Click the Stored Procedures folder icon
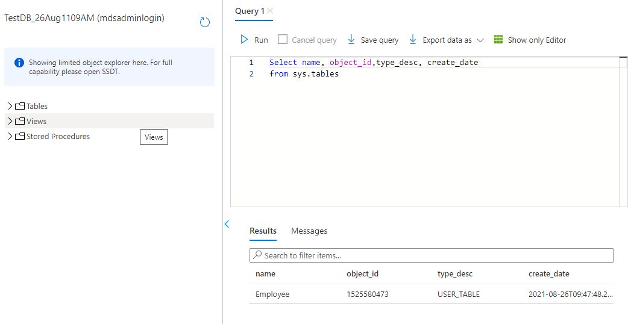The image size is (628, 324). point(20,137)
